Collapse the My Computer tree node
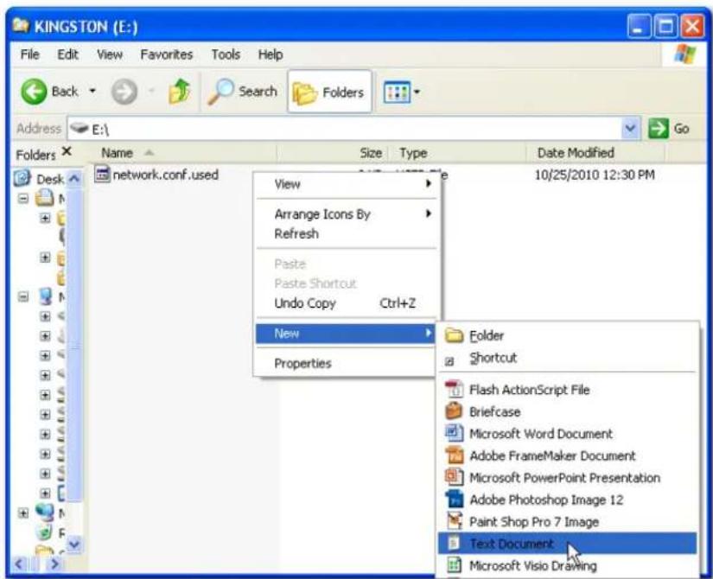The height and width of the screenshot is (579, 713). (x=23, y=297)
